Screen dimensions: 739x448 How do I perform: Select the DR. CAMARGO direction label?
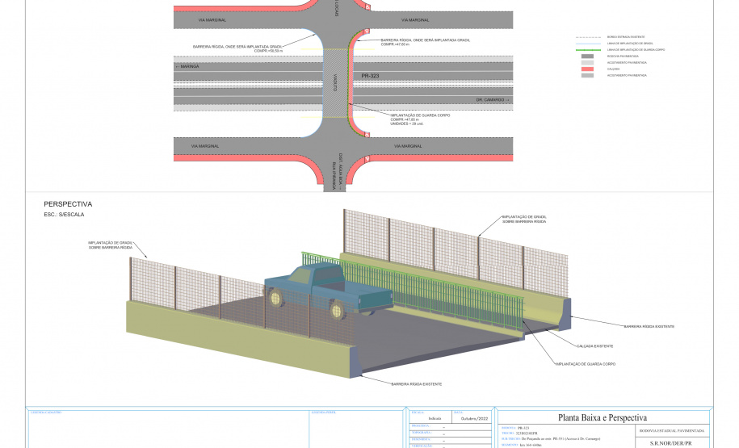click(x=492, y=100)
